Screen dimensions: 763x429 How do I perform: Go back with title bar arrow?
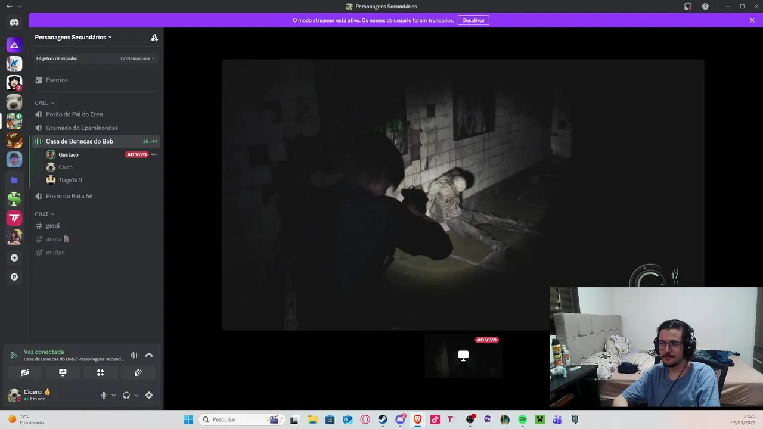[x=9, y=6]
